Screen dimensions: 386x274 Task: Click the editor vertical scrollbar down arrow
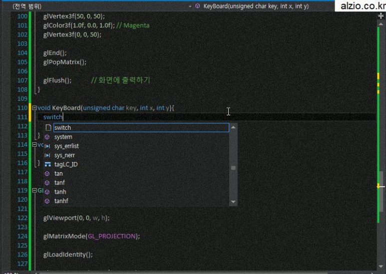(381, 267)
